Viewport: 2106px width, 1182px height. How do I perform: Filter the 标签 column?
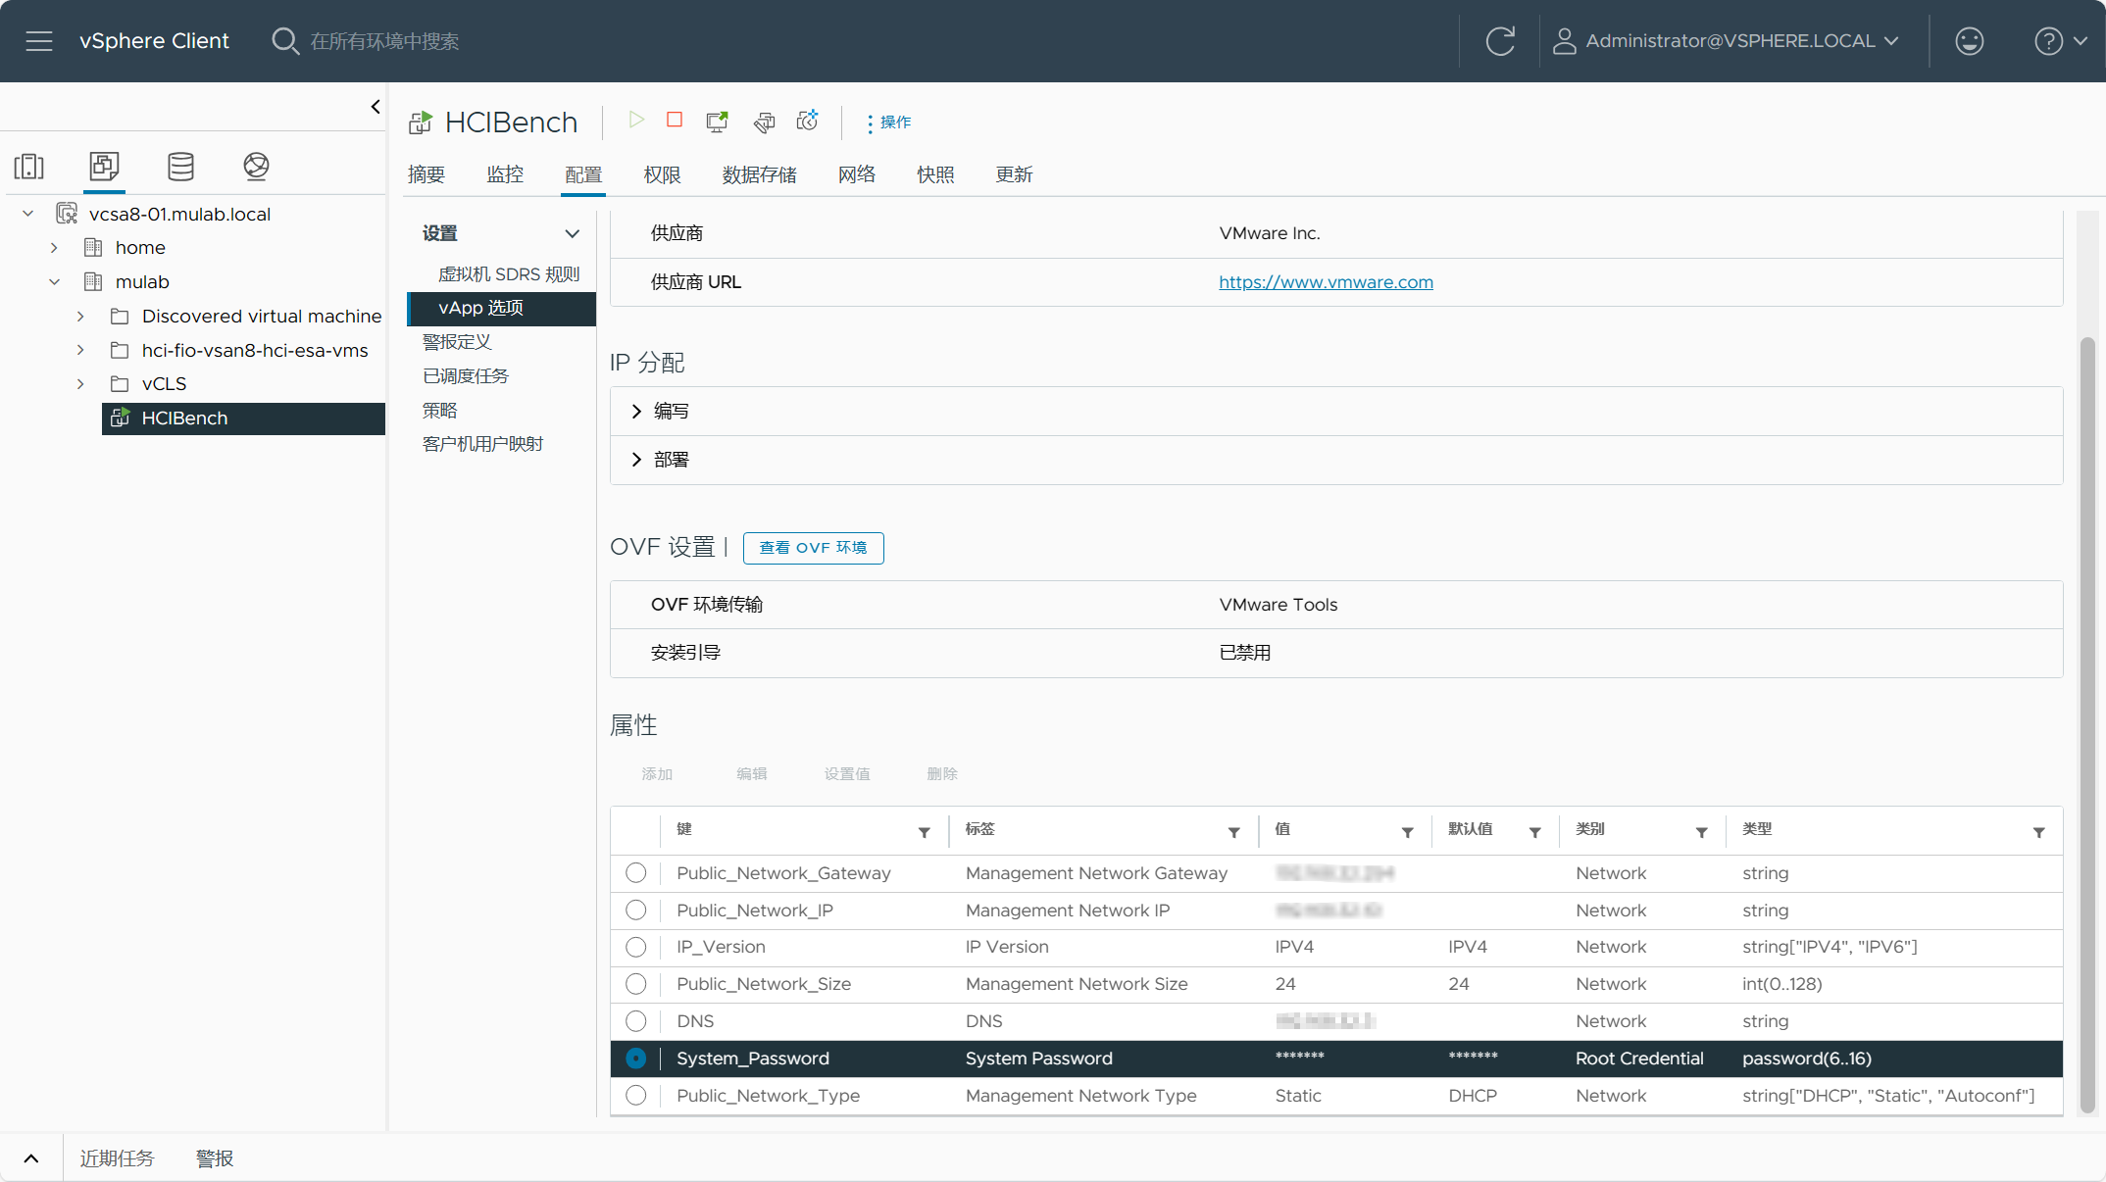click(x=1233, y=832)
